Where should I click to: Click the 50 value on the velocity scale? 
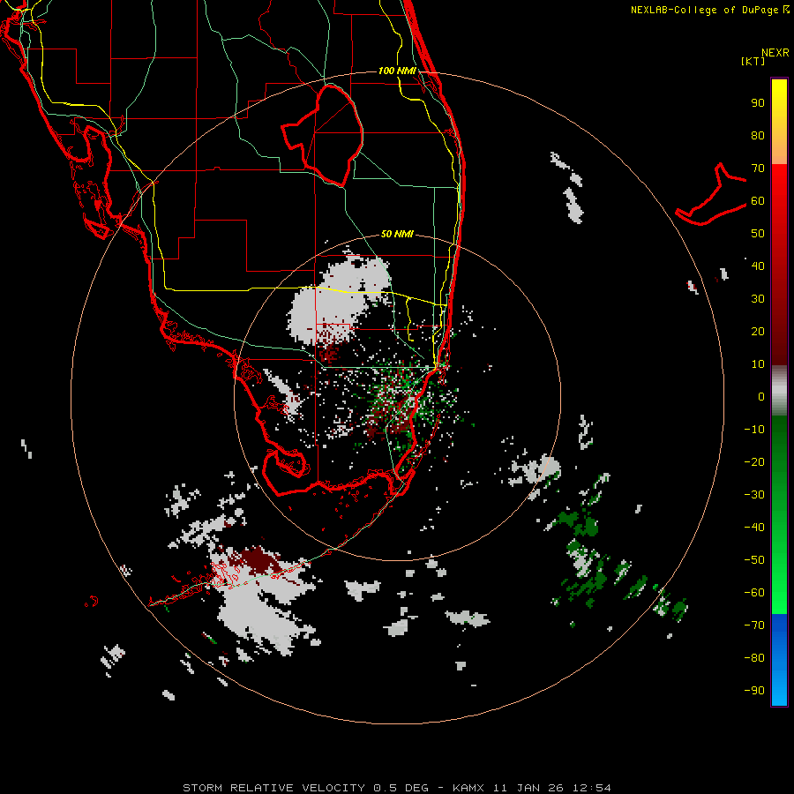tap(758, 234)
